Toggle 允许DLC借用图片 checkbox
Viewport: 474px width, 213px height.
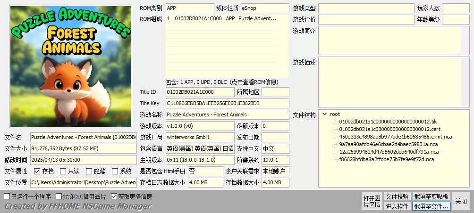[x=59, y=196]
